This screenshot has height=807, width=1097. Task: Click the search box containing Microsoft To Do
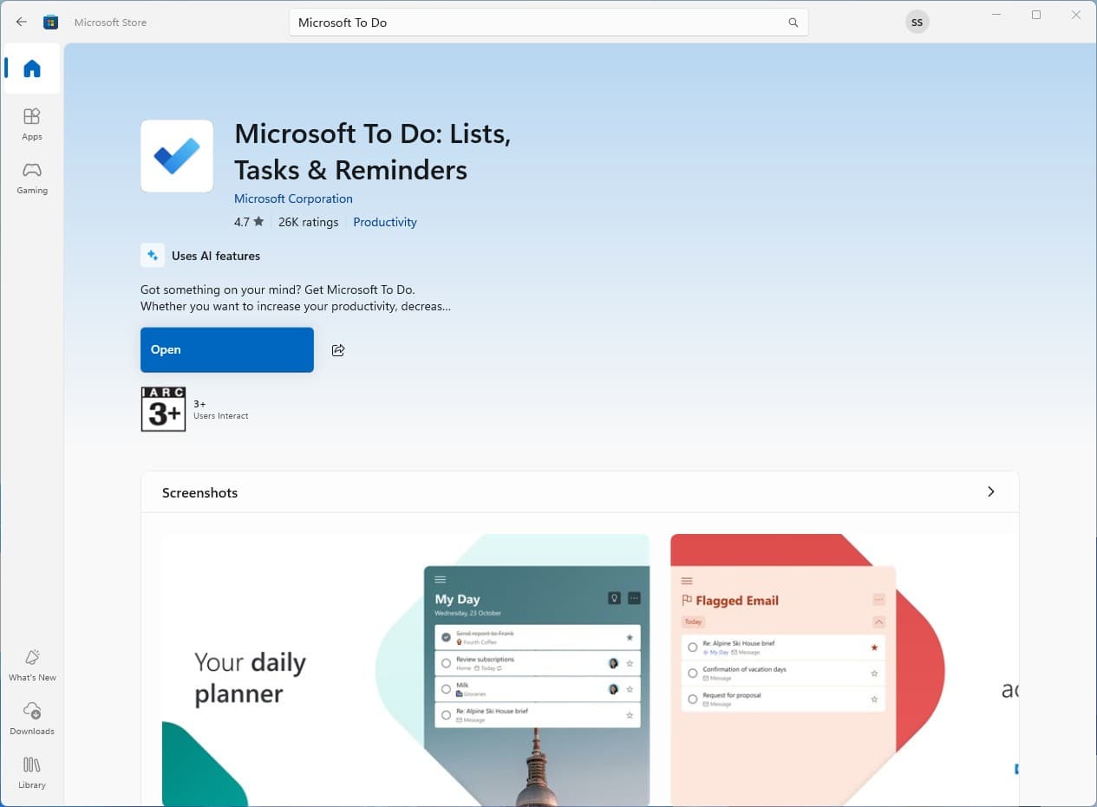coord(538,23)
